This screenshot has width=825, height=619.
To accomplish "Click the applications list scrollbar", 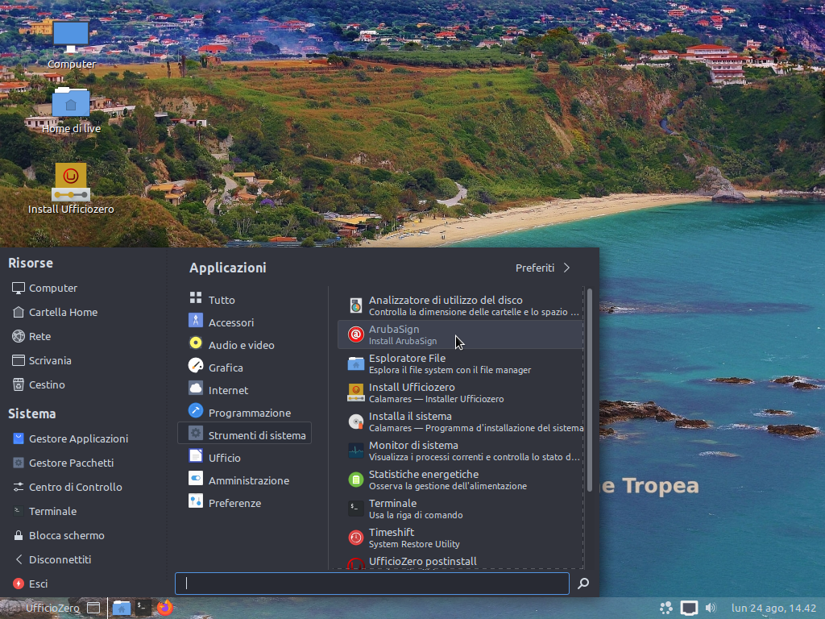I will [590, 387].
